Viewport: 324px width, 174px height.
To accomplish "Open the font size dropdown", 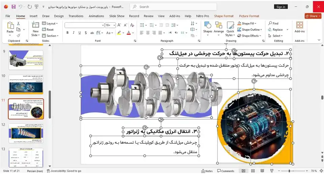I will pos(114,25).
